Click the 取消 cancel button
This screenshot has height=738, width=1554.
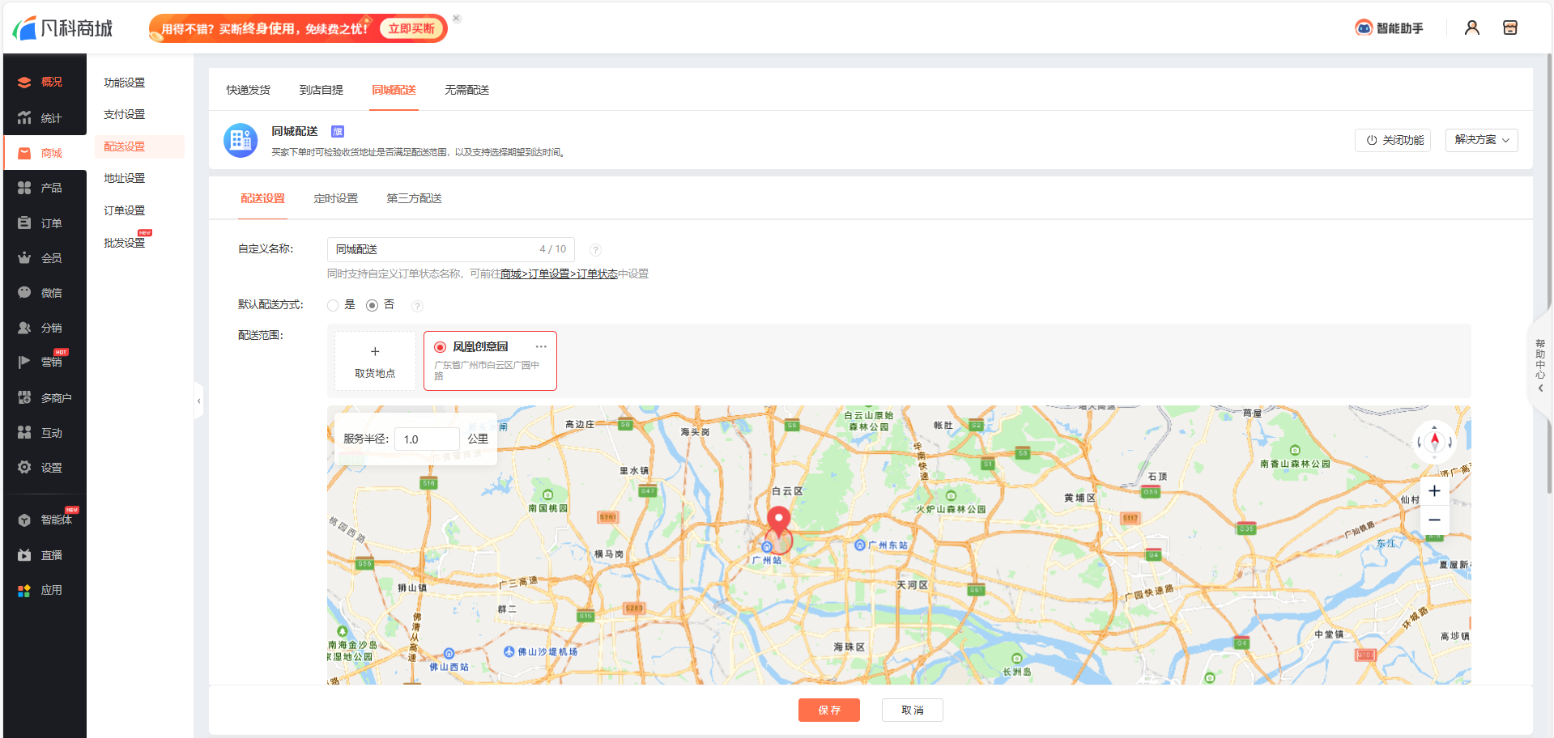[x=913, y=710]
